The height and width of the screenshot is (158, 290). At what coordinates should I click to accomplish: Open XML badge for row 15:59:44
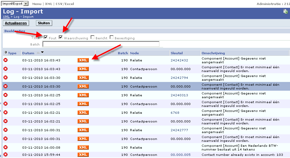pyautogui.click(x=83, y=155)
